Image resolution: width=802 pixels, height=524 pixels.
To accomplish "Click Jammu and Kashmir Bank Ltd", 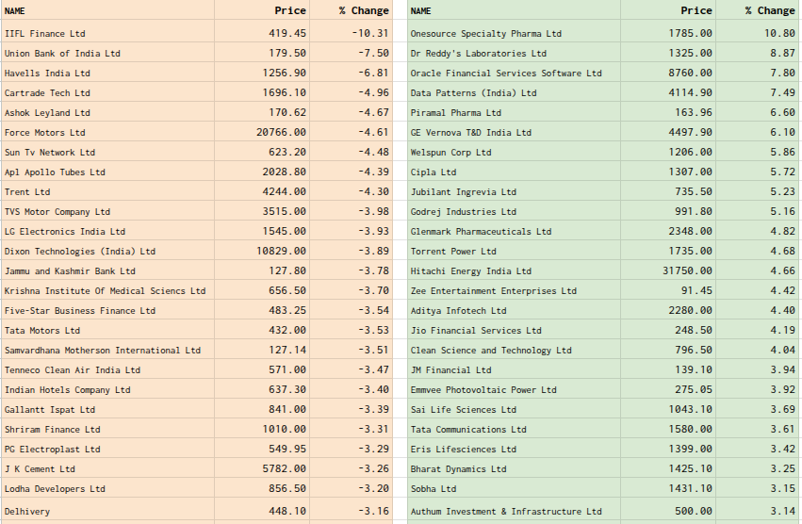I will [x=70, y=271].
